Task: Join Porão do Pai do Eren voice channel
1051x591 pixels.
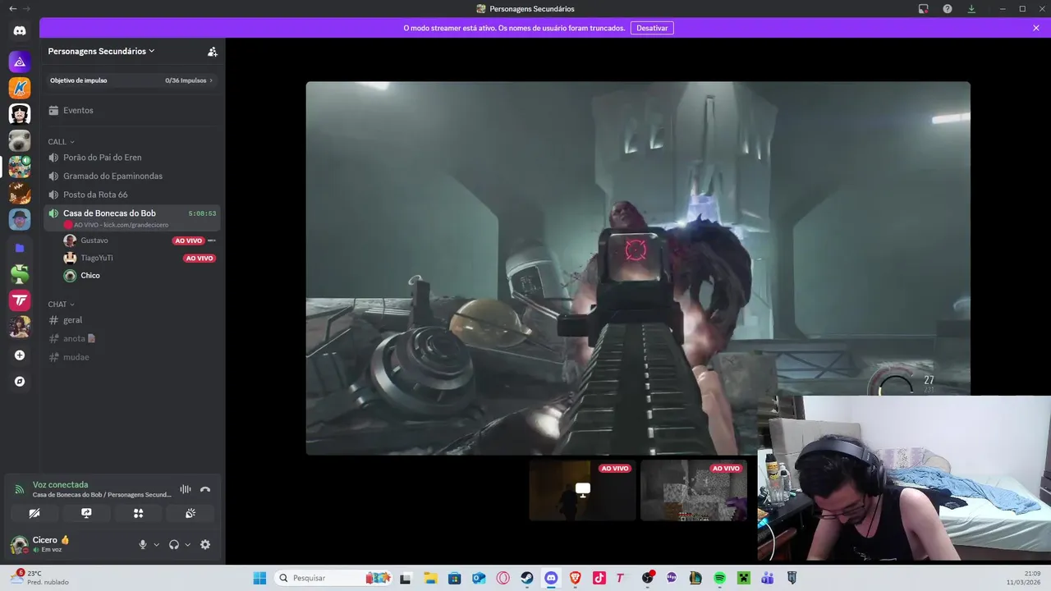Action: tap(131, 157)
